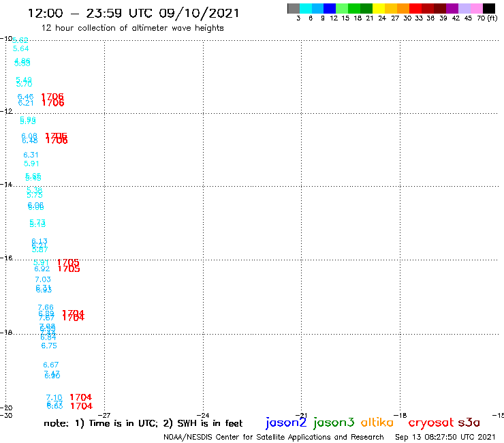504x443 pixels.
Task: Click the 'Sep 13 08:27:50 UTC 2021' timestamp
Action: (x=445, y=437)
